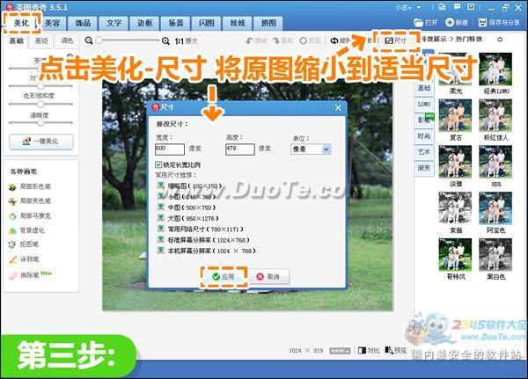Viewport: 528px width, 379px height.
Task: Click the 新建 plus icon button
Action: pos(457,23)
